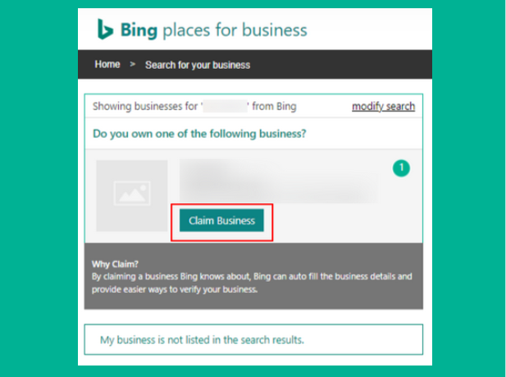Click the placeholder image icon
This screenshot has height=377, width=506.
tap(132, 193)
